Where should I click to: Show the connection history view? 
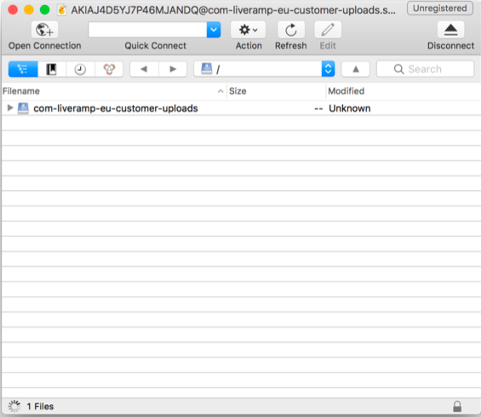click(x=80, y=69)
